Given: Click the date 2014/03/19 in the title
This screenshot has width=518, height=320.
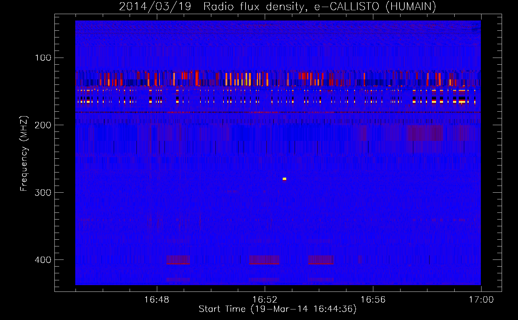Looking at the screenshot, I should tap(155, 6).
